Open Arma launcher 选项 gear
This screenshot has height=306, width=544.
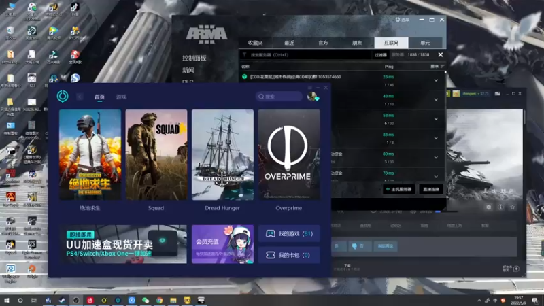click(403, 20)
